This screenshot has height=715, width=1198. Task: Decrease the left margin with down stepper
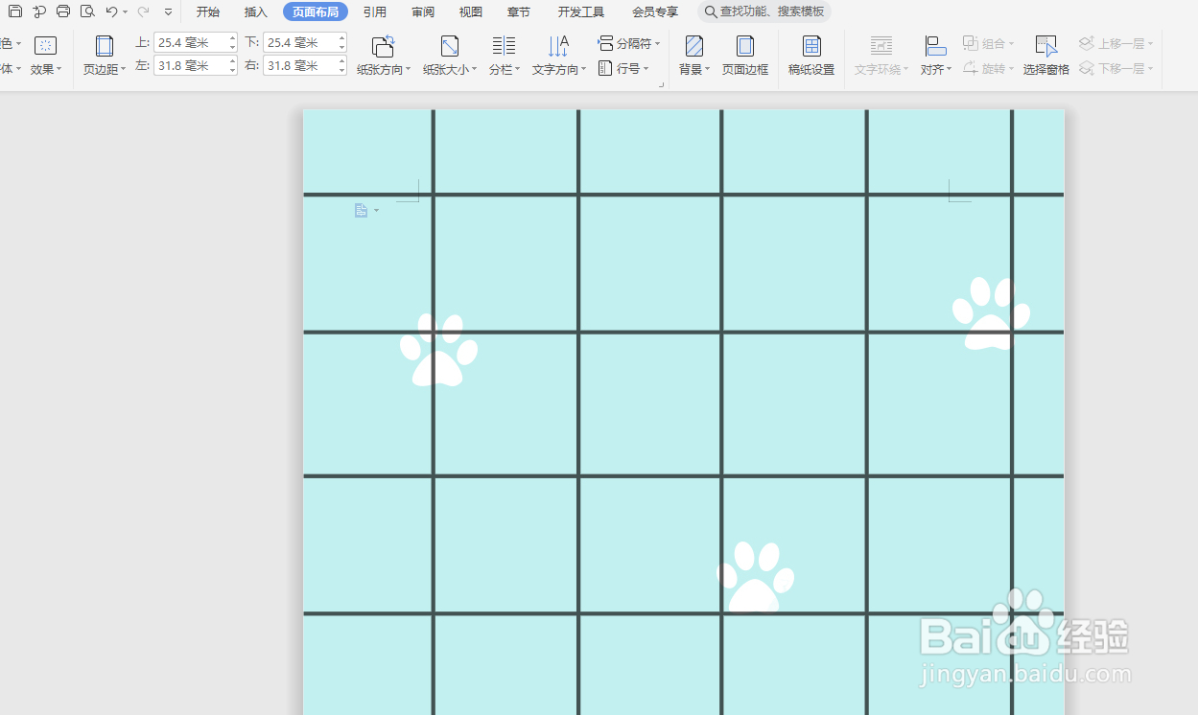click(x=233, y=70)
